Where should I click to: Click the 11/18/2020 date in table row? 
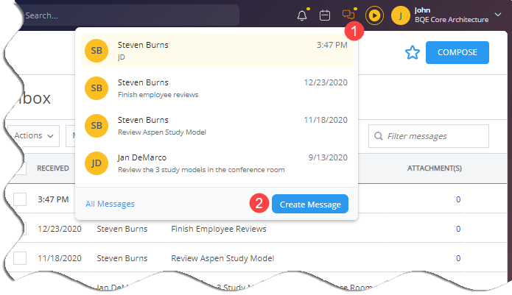pyautogui.click(x=60, y=258)
